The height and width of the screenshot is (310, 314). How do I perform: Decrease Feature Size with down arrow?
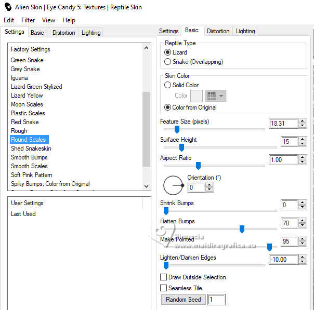303,126
